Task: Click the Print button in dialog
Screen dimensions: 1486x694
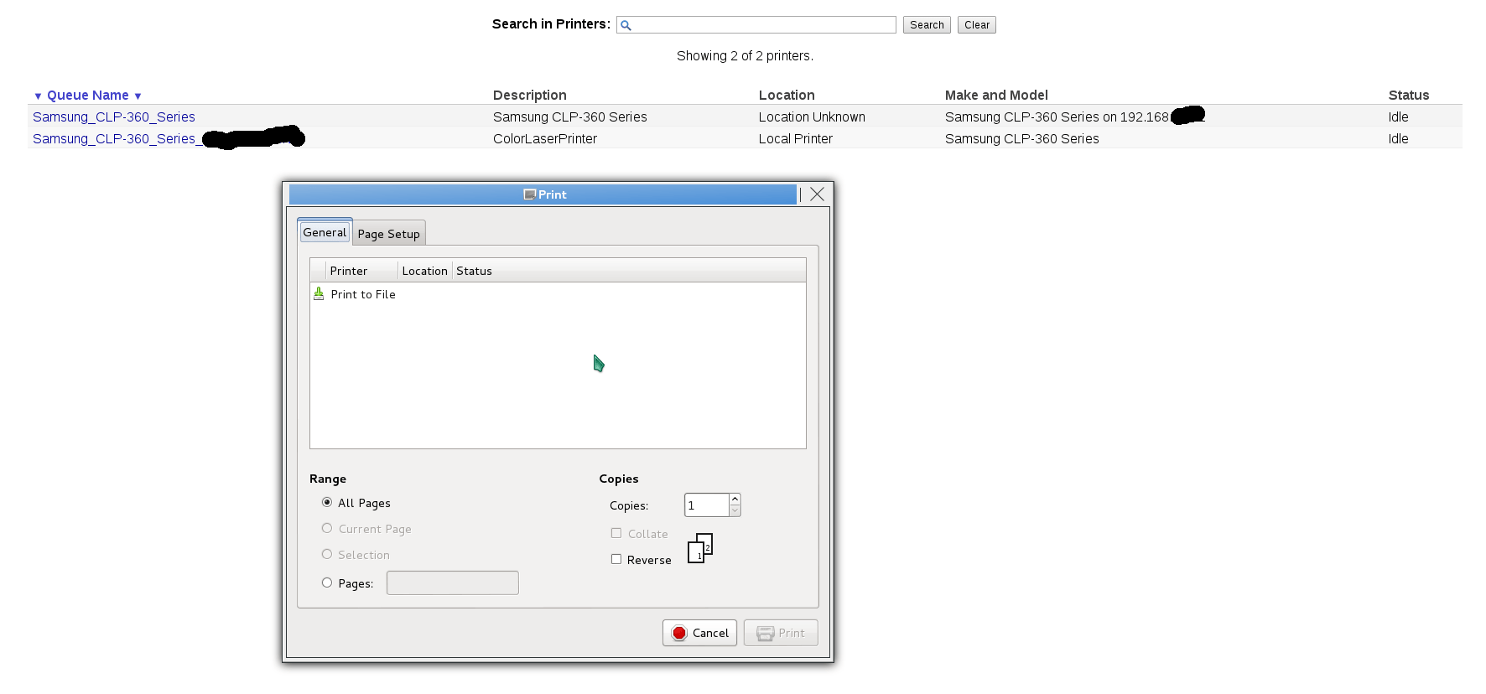Action: [x=781, y=633]
